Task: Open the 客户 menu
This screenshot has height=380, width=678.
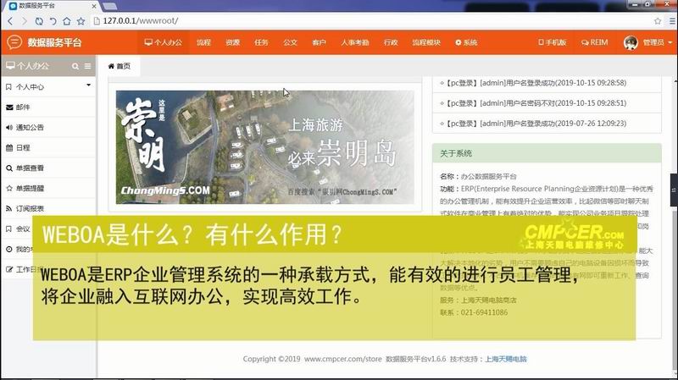Action: (320, 42)
